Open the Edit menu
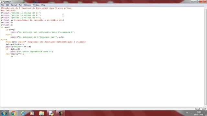Image resolution: width=207 pixels, height=116 pixels. [7, 5]
